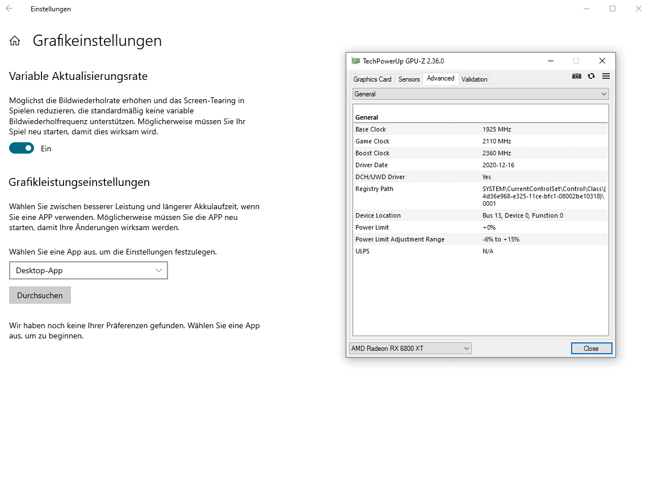The height and width of the screenshot is (492, 650).
Task: Open the Desktop-App dropdown
Action: 89,270
